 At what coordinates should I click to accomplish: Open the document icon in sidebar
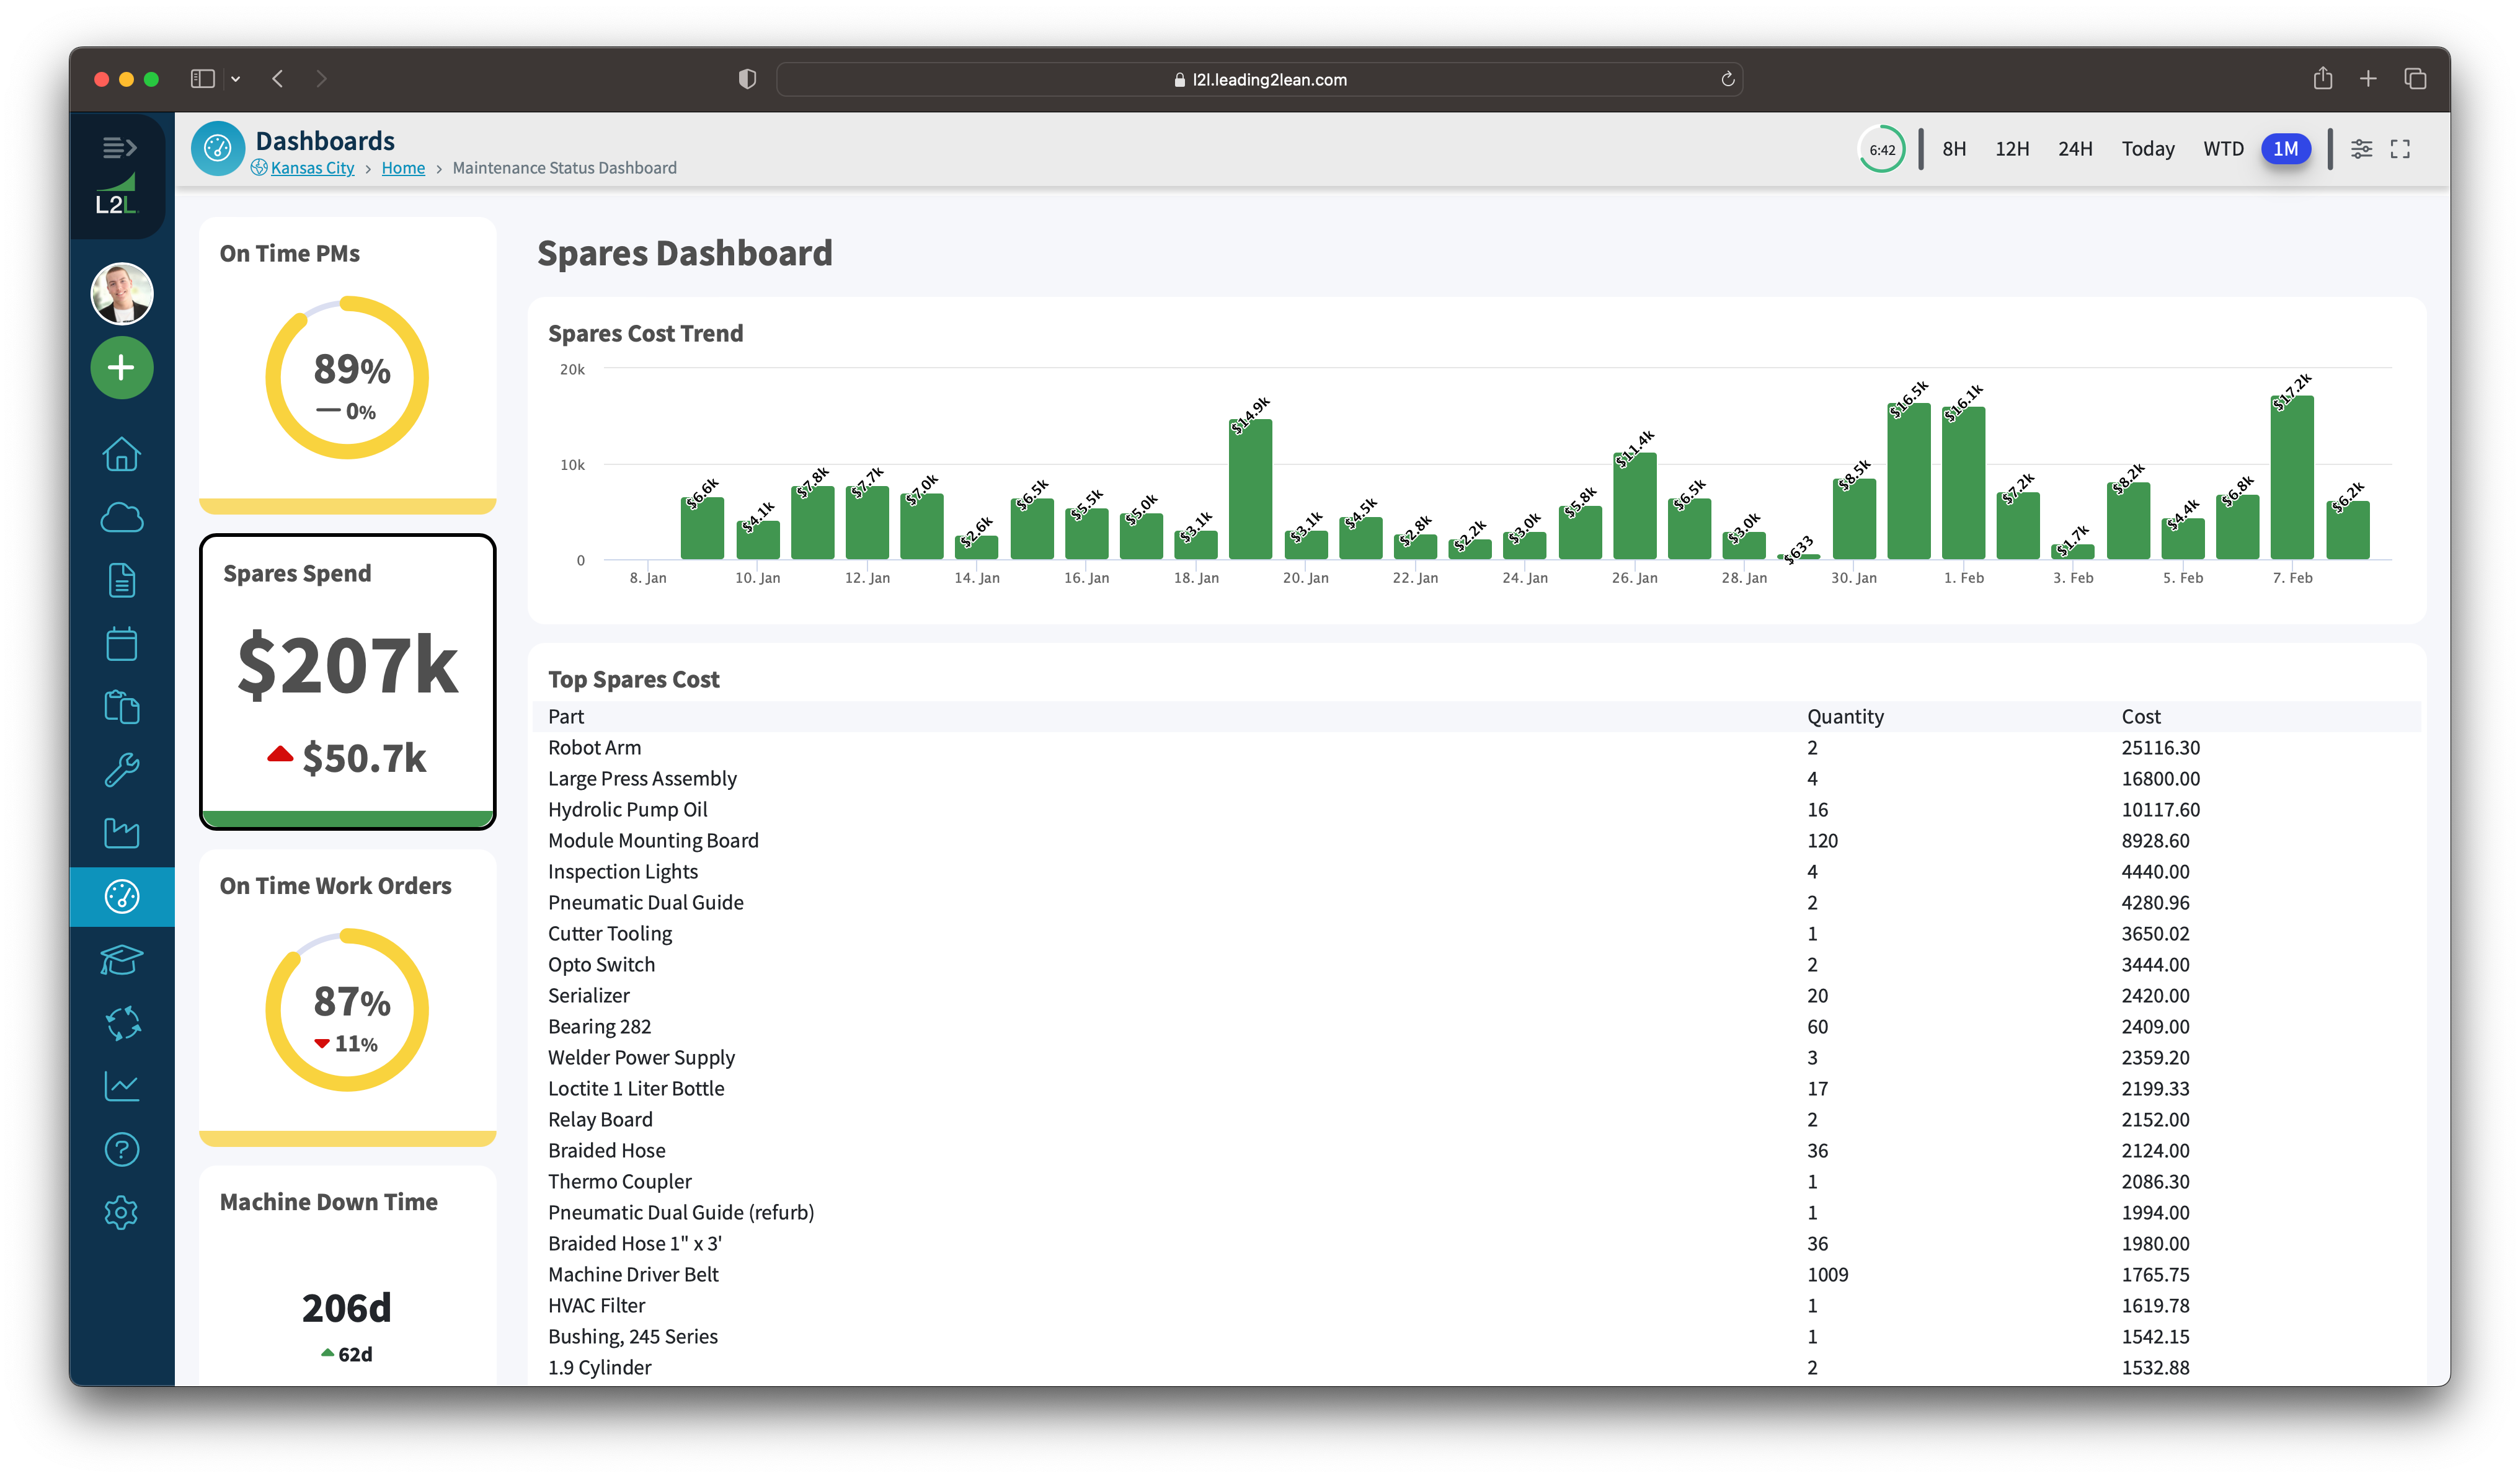click(x=122, y=581)
